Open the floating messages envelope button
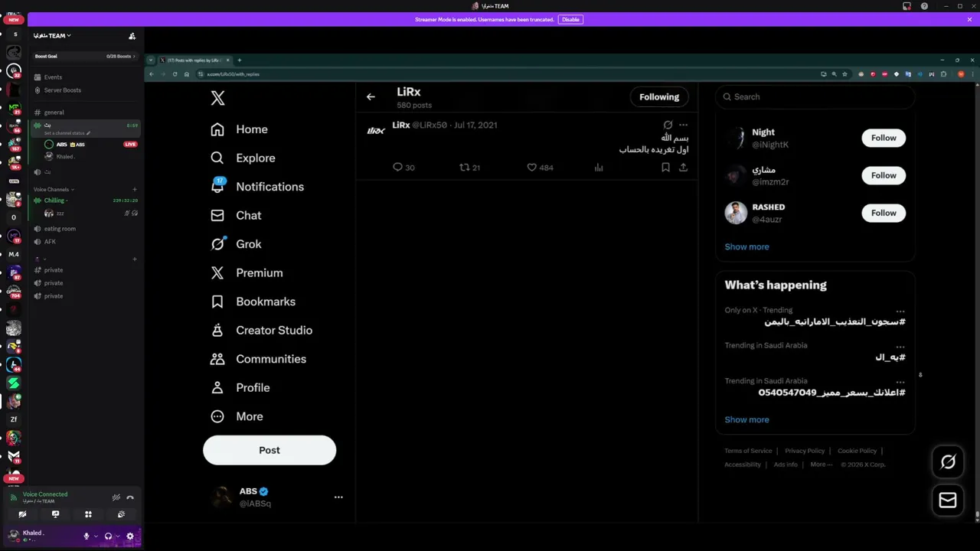 pos(948,500)
